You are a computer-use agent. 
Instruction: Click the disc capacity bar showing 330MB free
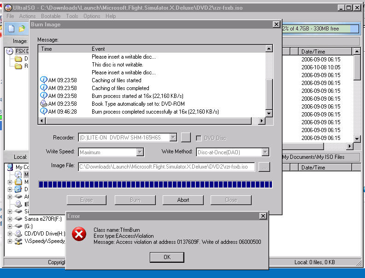(x=321, y=29)
